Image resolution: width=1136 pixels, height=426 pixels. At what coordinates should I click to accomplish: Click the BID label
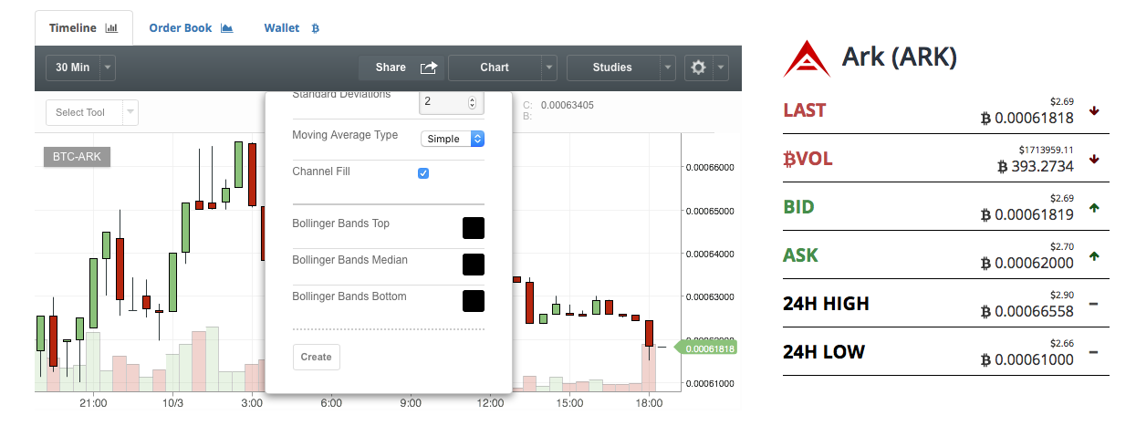798,207
